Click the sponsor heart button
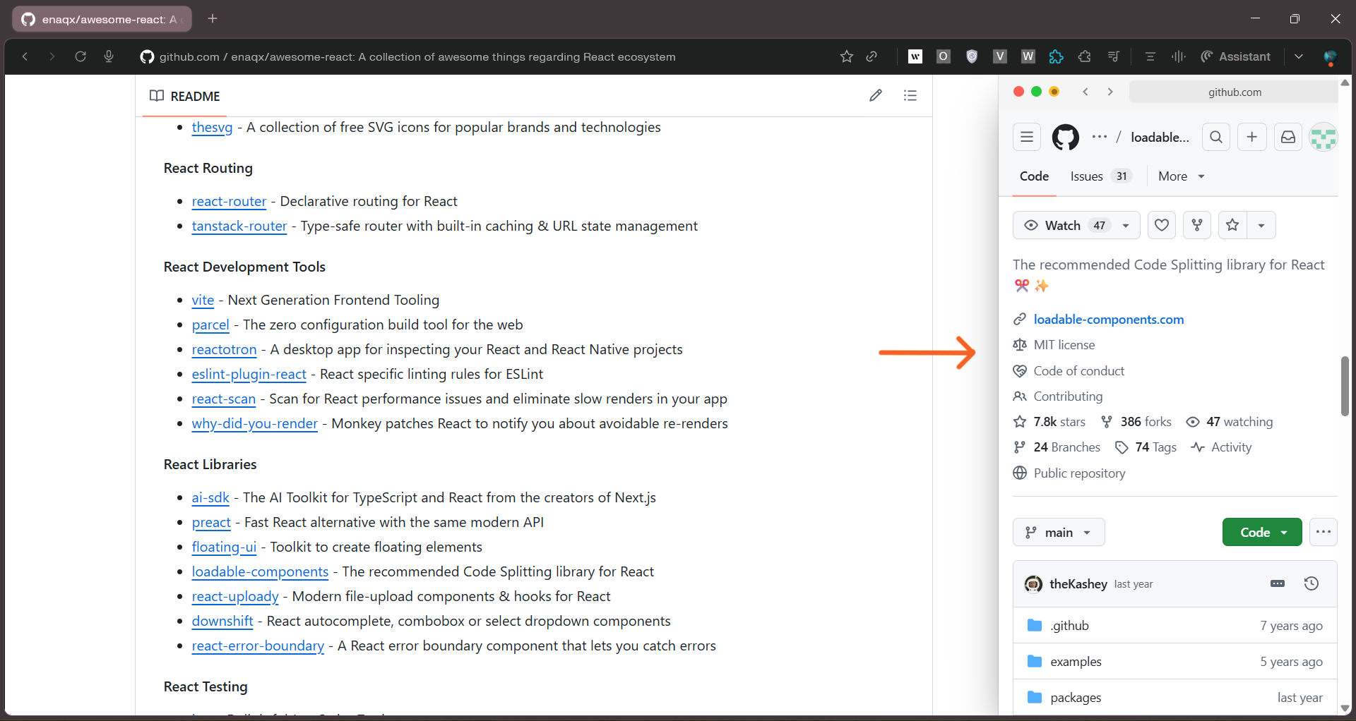Image resolution: width=1356 pixels, height=721 pixels. tap(1162, 225)
